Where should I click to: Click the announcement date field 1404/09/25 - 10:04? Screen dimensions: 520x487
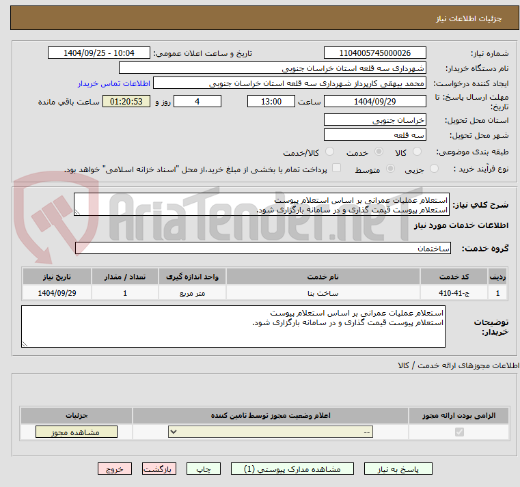click(x=99, y=53)
